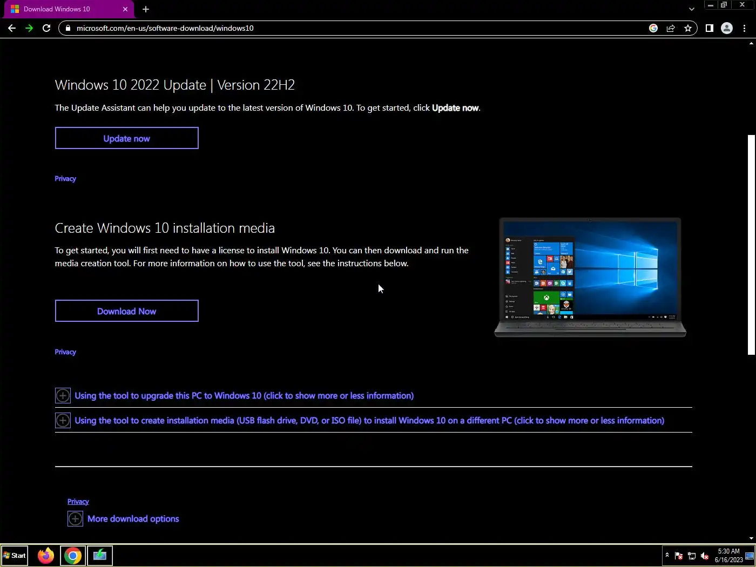The width and height of the screenshot is (756, 567).
Task: Click the Update now button
Action: 127,138
